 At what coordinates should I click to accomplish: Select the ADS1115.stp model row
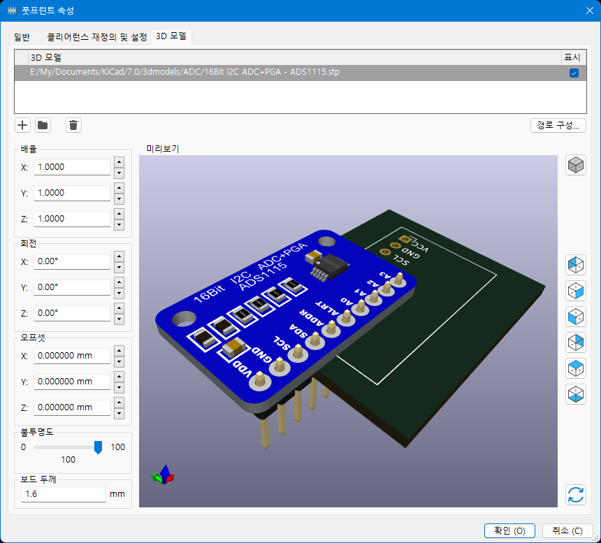(x=300, y=73)
